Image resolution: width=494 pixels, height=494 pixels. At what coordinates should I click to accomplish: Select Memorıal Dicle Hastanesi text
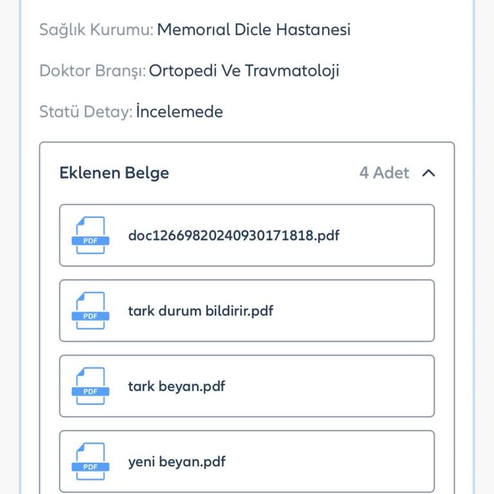click(x=253, y=30)
